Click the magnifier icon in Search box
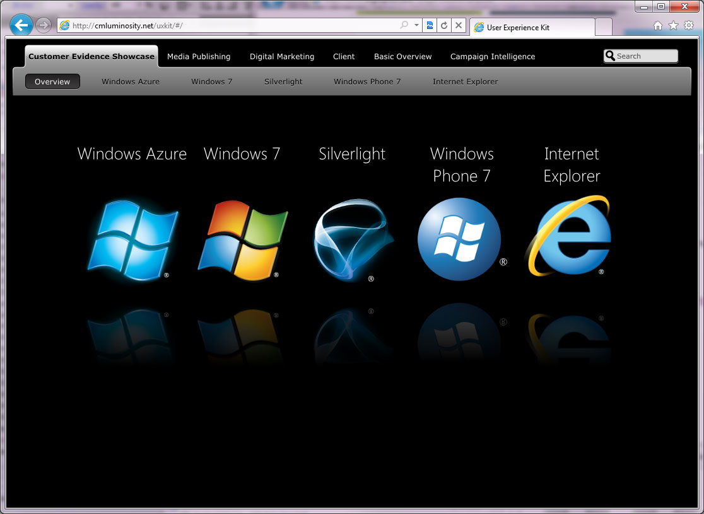The image size is (704, 514). 610,56
